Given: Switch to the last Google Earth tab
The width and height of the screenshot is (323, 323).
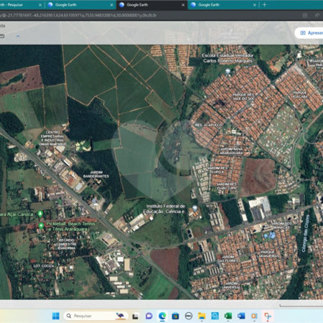Looking at the screenshot, I should 223,5.
